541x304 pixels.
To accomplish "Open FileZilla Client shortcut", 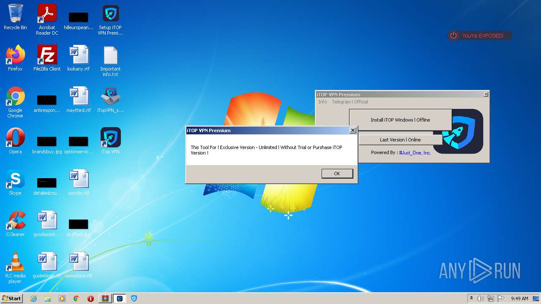I will [x=47, y=58].
